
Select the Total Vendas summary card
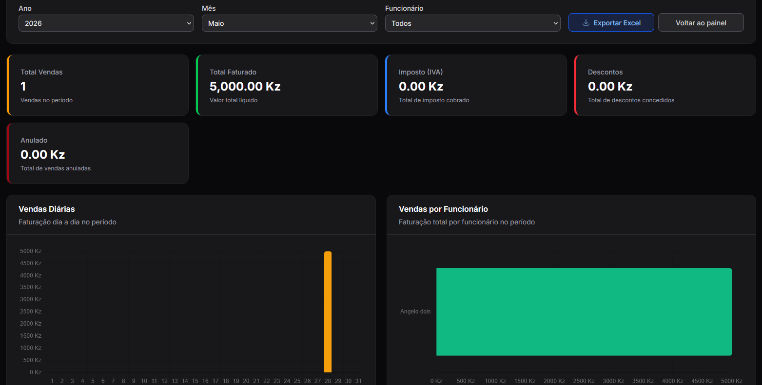(98, 85)
